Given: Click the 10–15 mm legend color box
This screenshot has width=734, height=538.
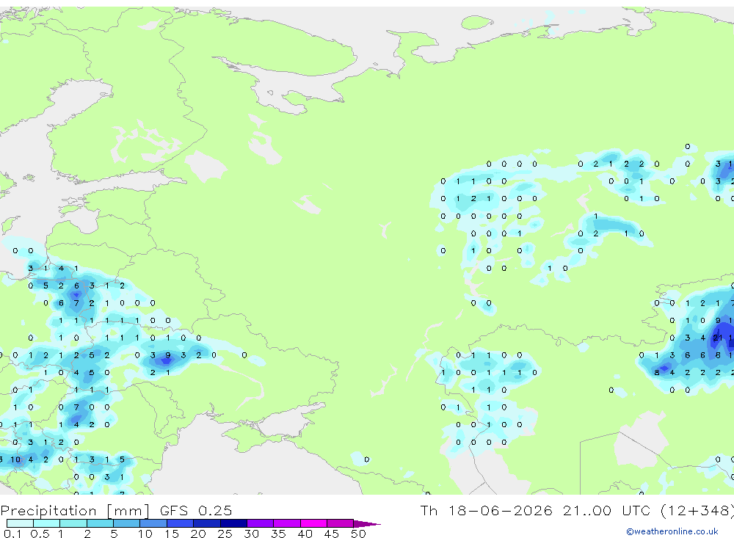Looking at the screenshot, I should 153,523.
